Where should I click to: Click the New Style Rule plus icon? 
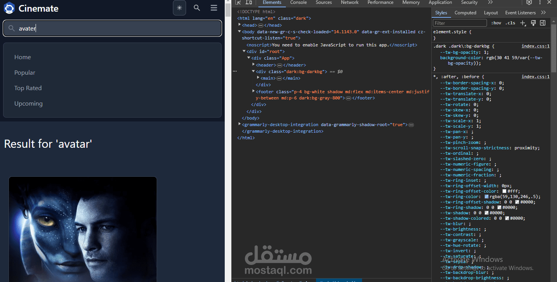click(x=523, y=23)
